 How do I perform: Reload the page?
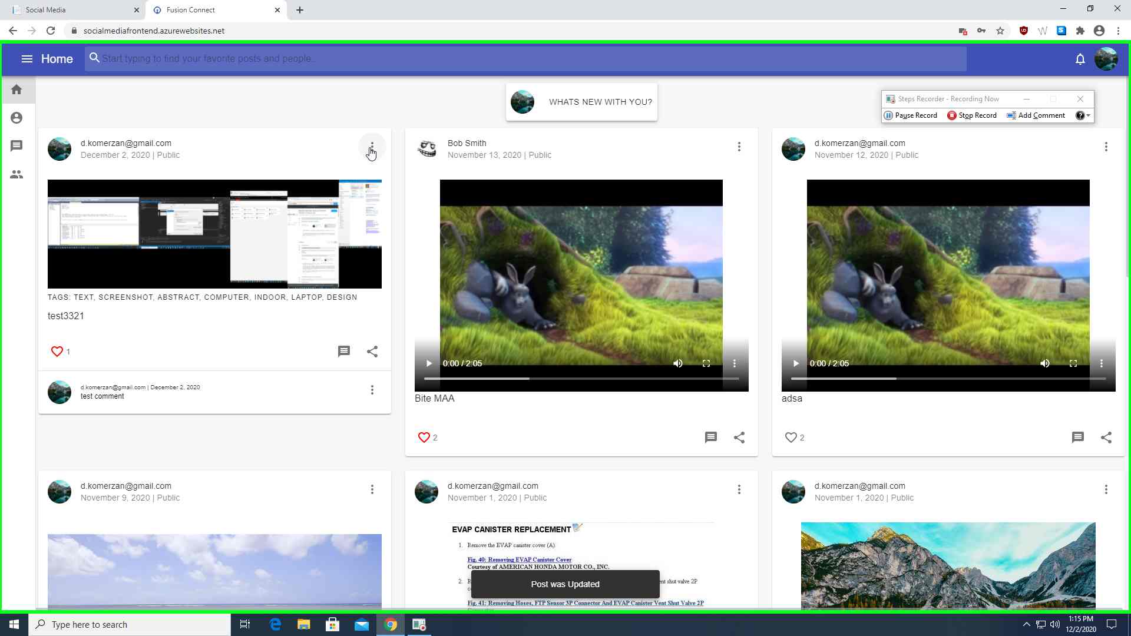click(x=51, y=31)
